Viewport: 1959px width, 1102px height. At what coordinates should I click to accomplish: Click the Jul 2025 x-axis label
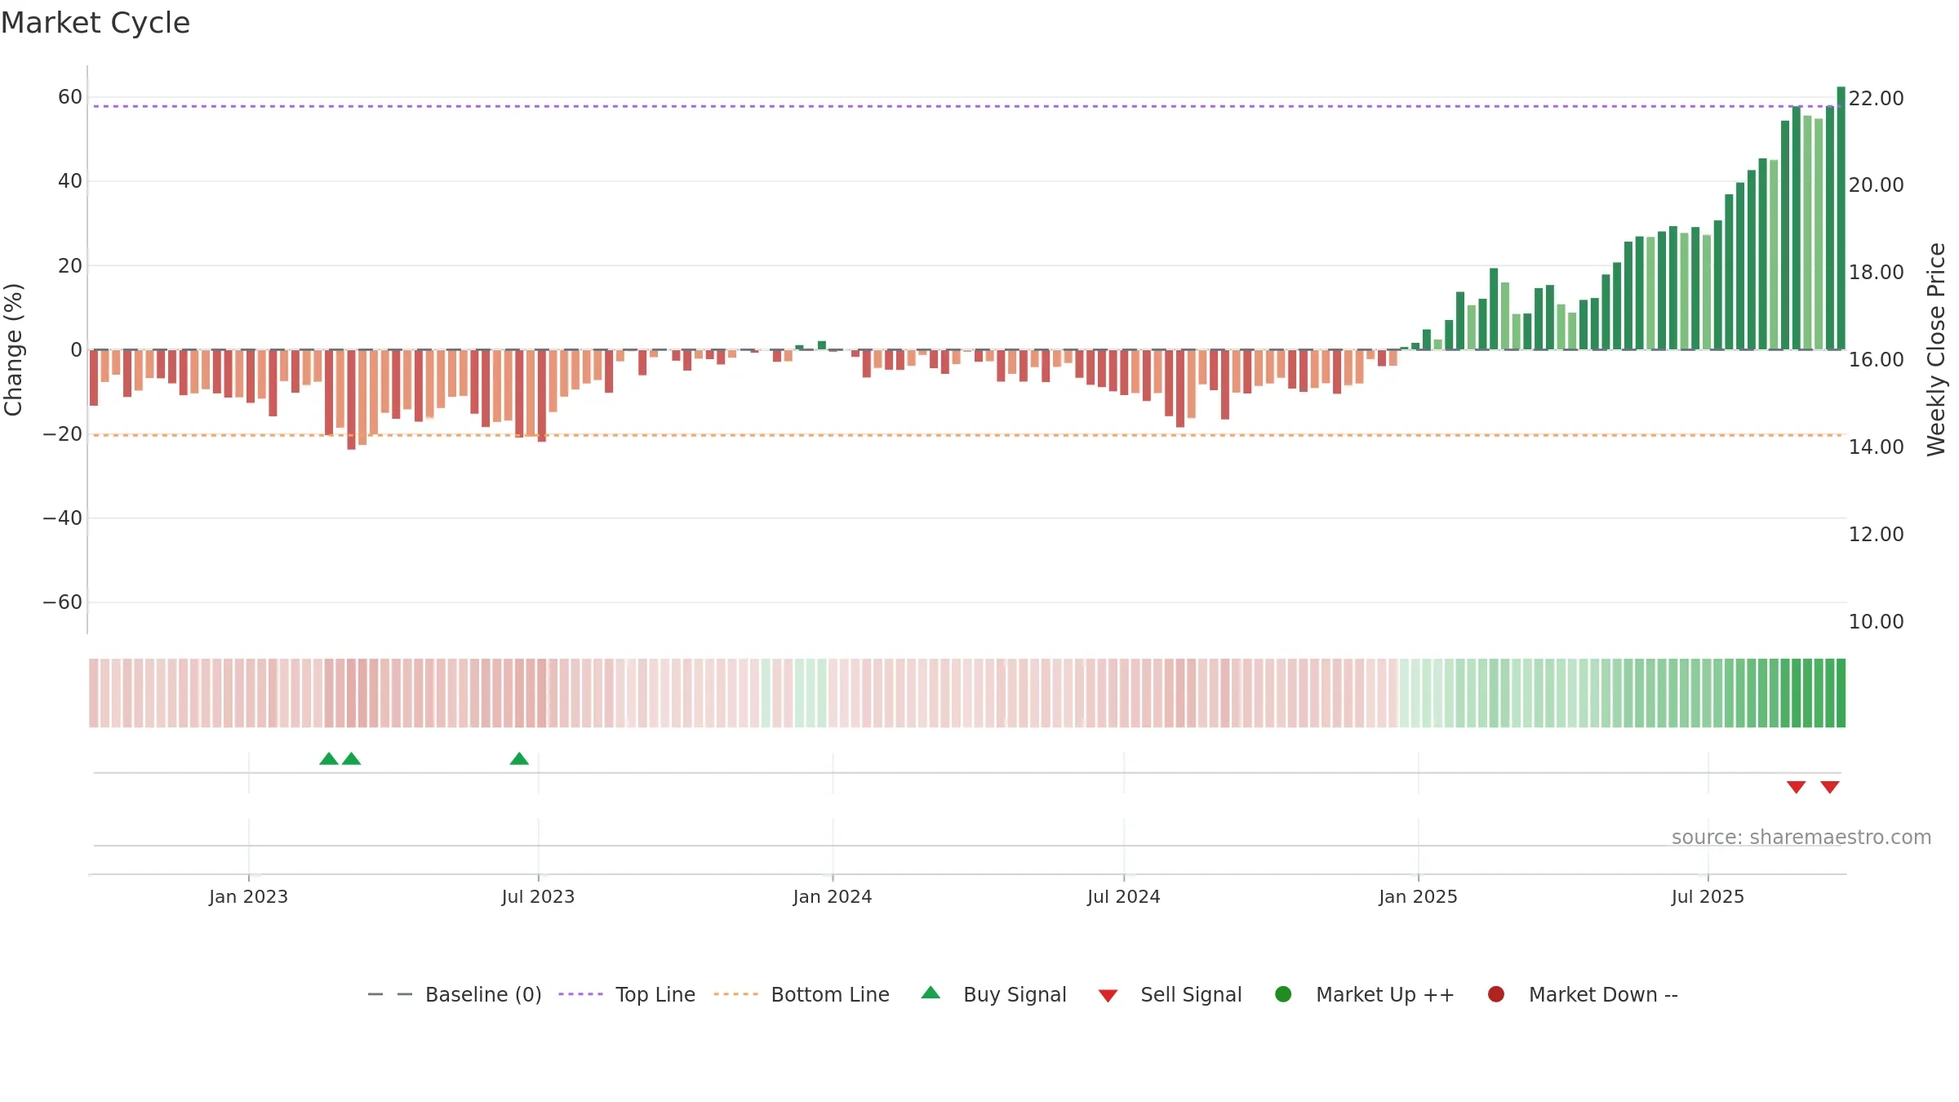click(x=1708, y=896)
